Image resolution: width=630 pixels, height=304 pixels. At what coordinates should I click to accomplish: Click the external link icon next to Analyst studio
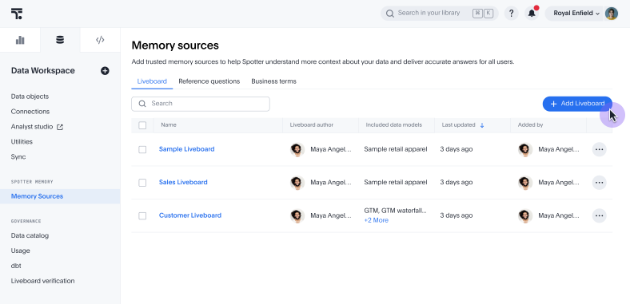tap(60, 127)
